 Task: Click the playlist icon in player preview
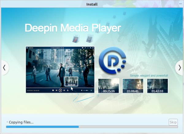tap(91, 90)
